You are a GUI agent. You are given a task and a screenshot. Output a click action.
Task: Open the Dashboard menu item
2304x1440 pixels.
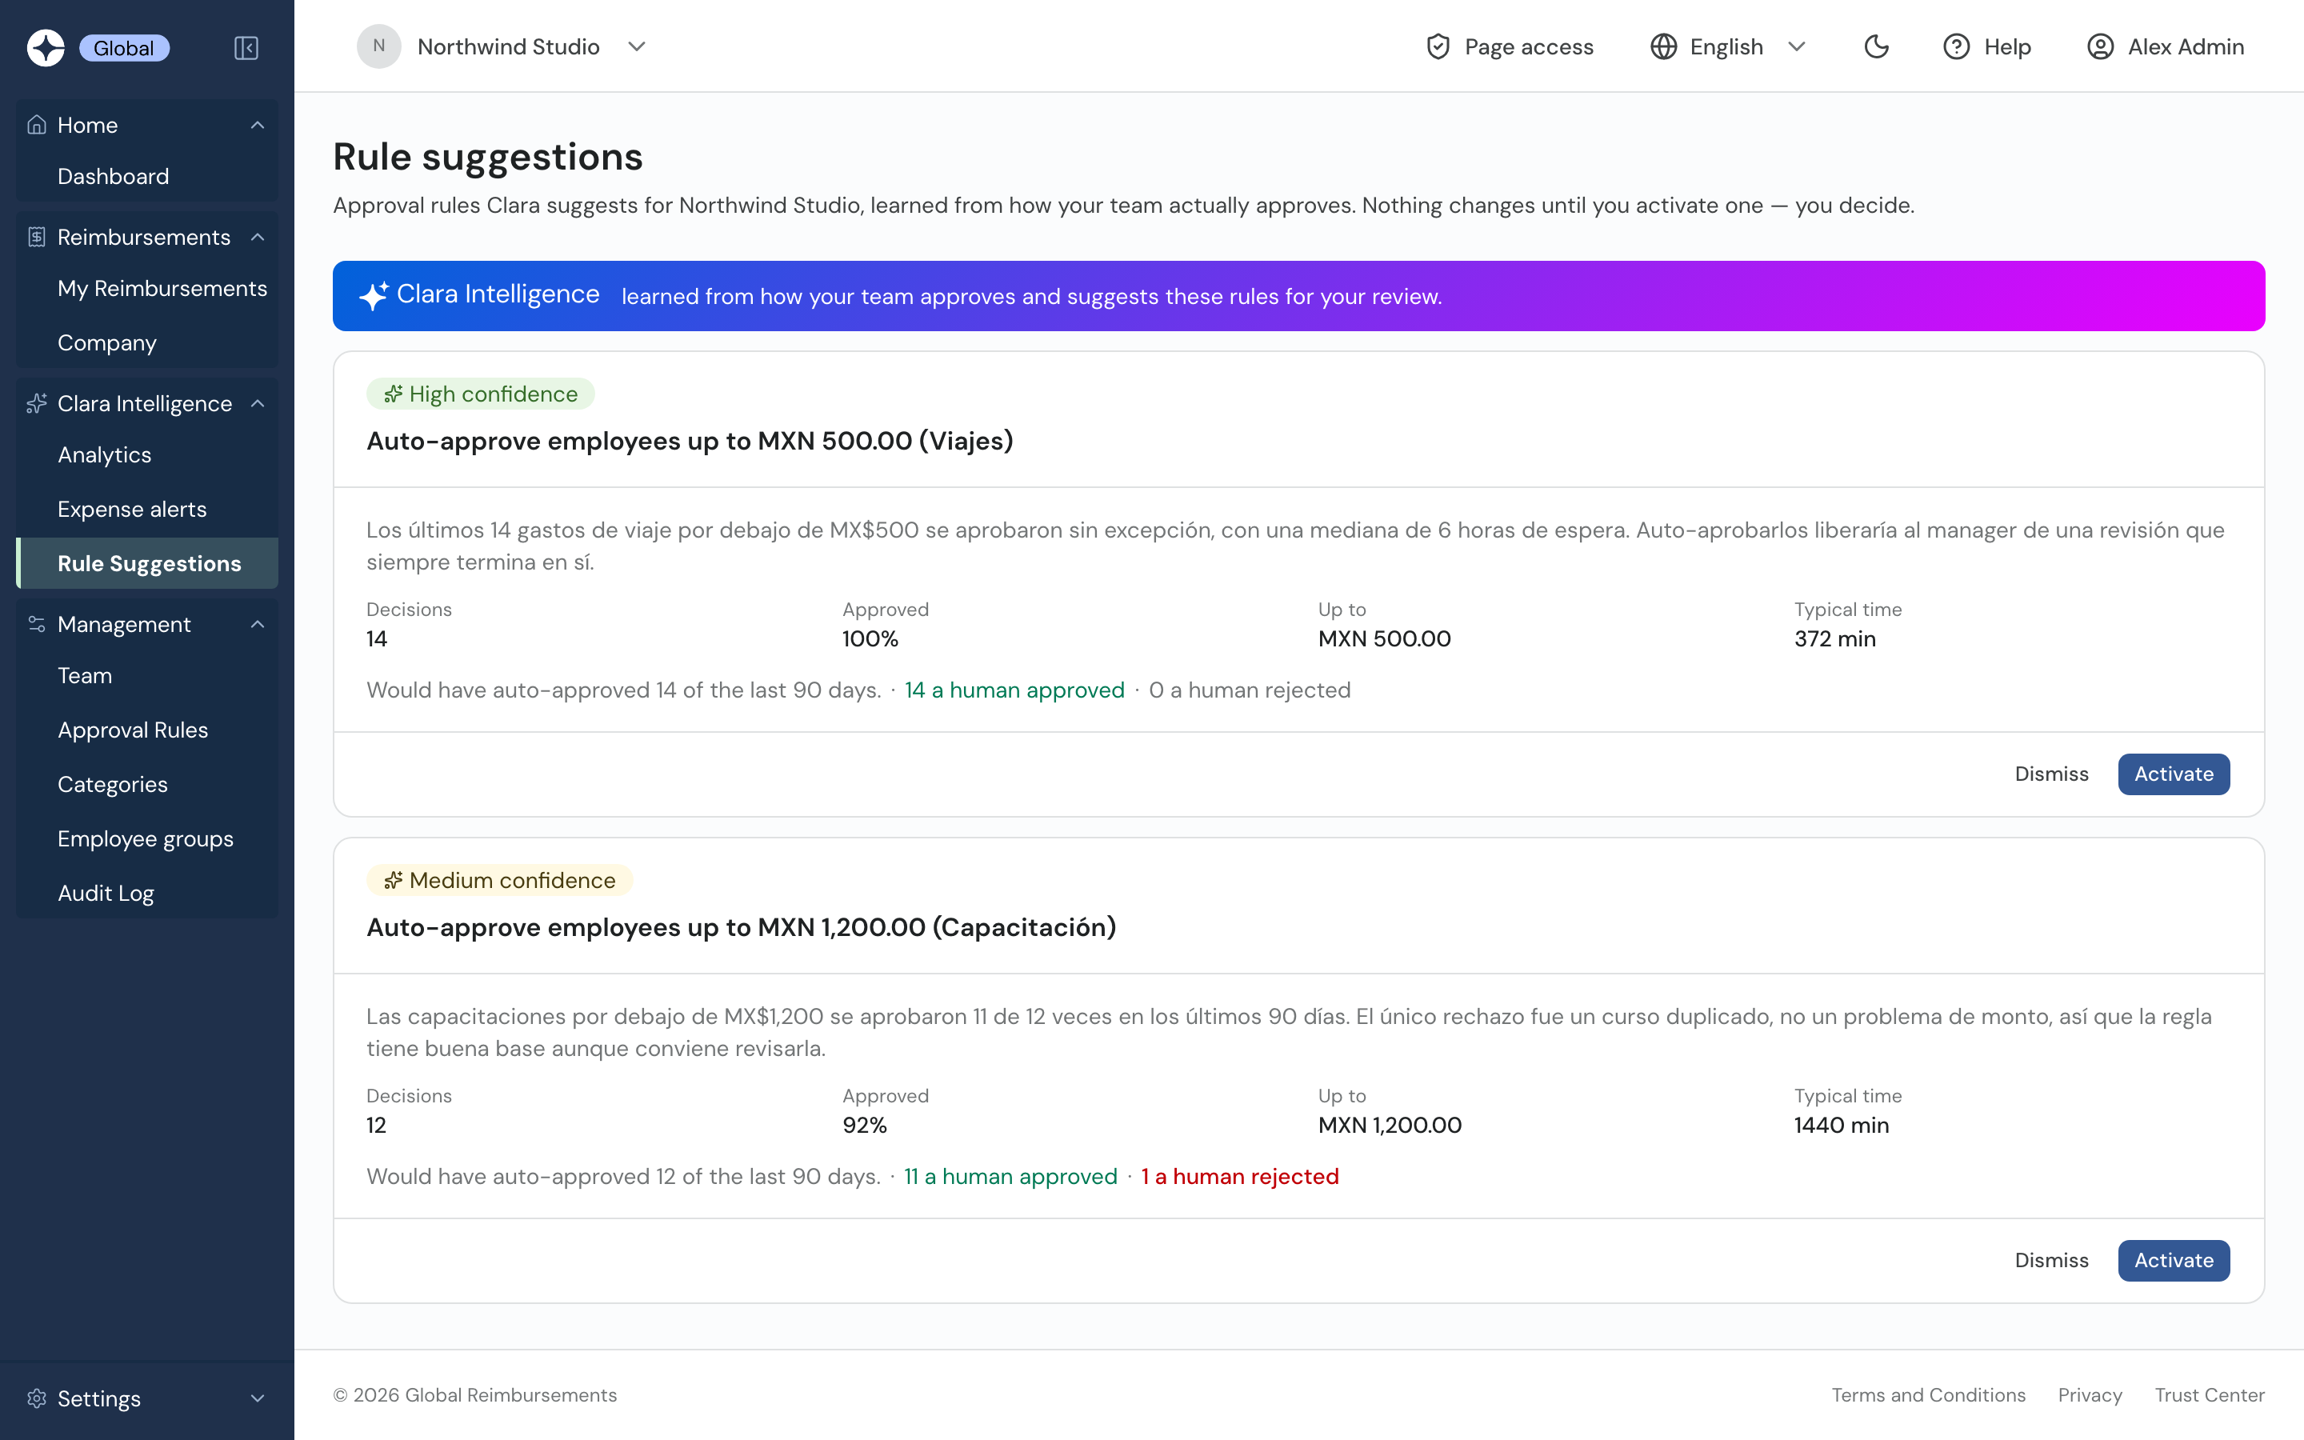pos(147,176)
